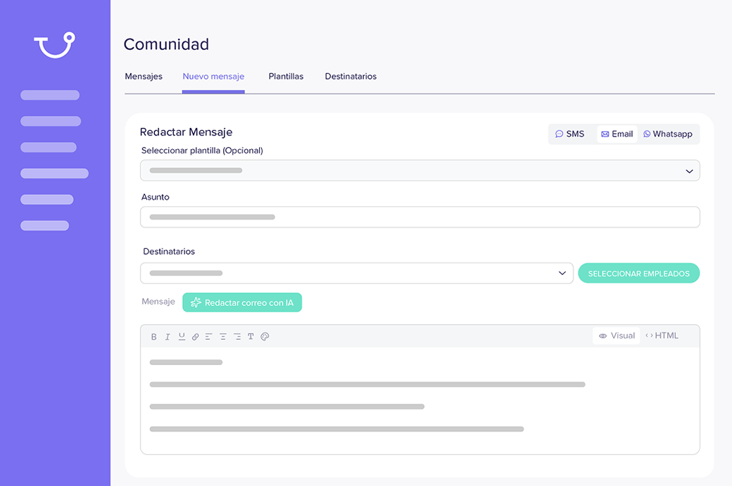Choose Whatsapp as the message channel
This screenshot has width=732, height=486.
coord(668,134)
